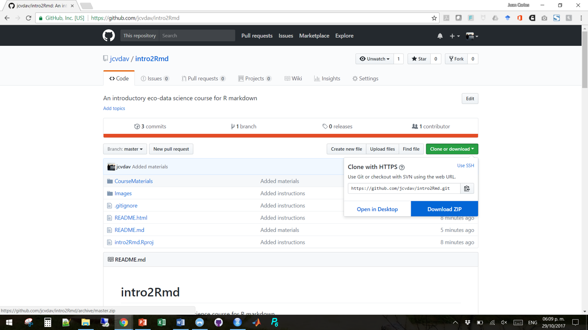This screenshot has width=588, height=330.
Task: Bookmark this page with the star icon
Action: pos(434,18)
